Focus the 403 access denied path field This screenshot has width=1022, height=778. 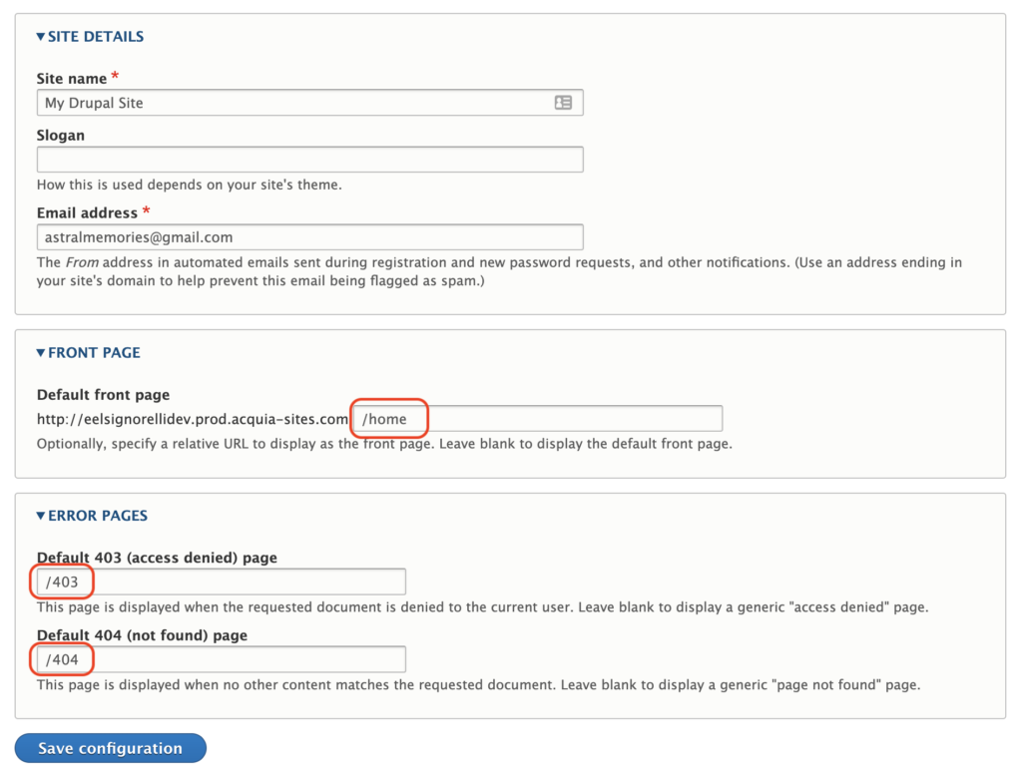(x=222, y=582)
